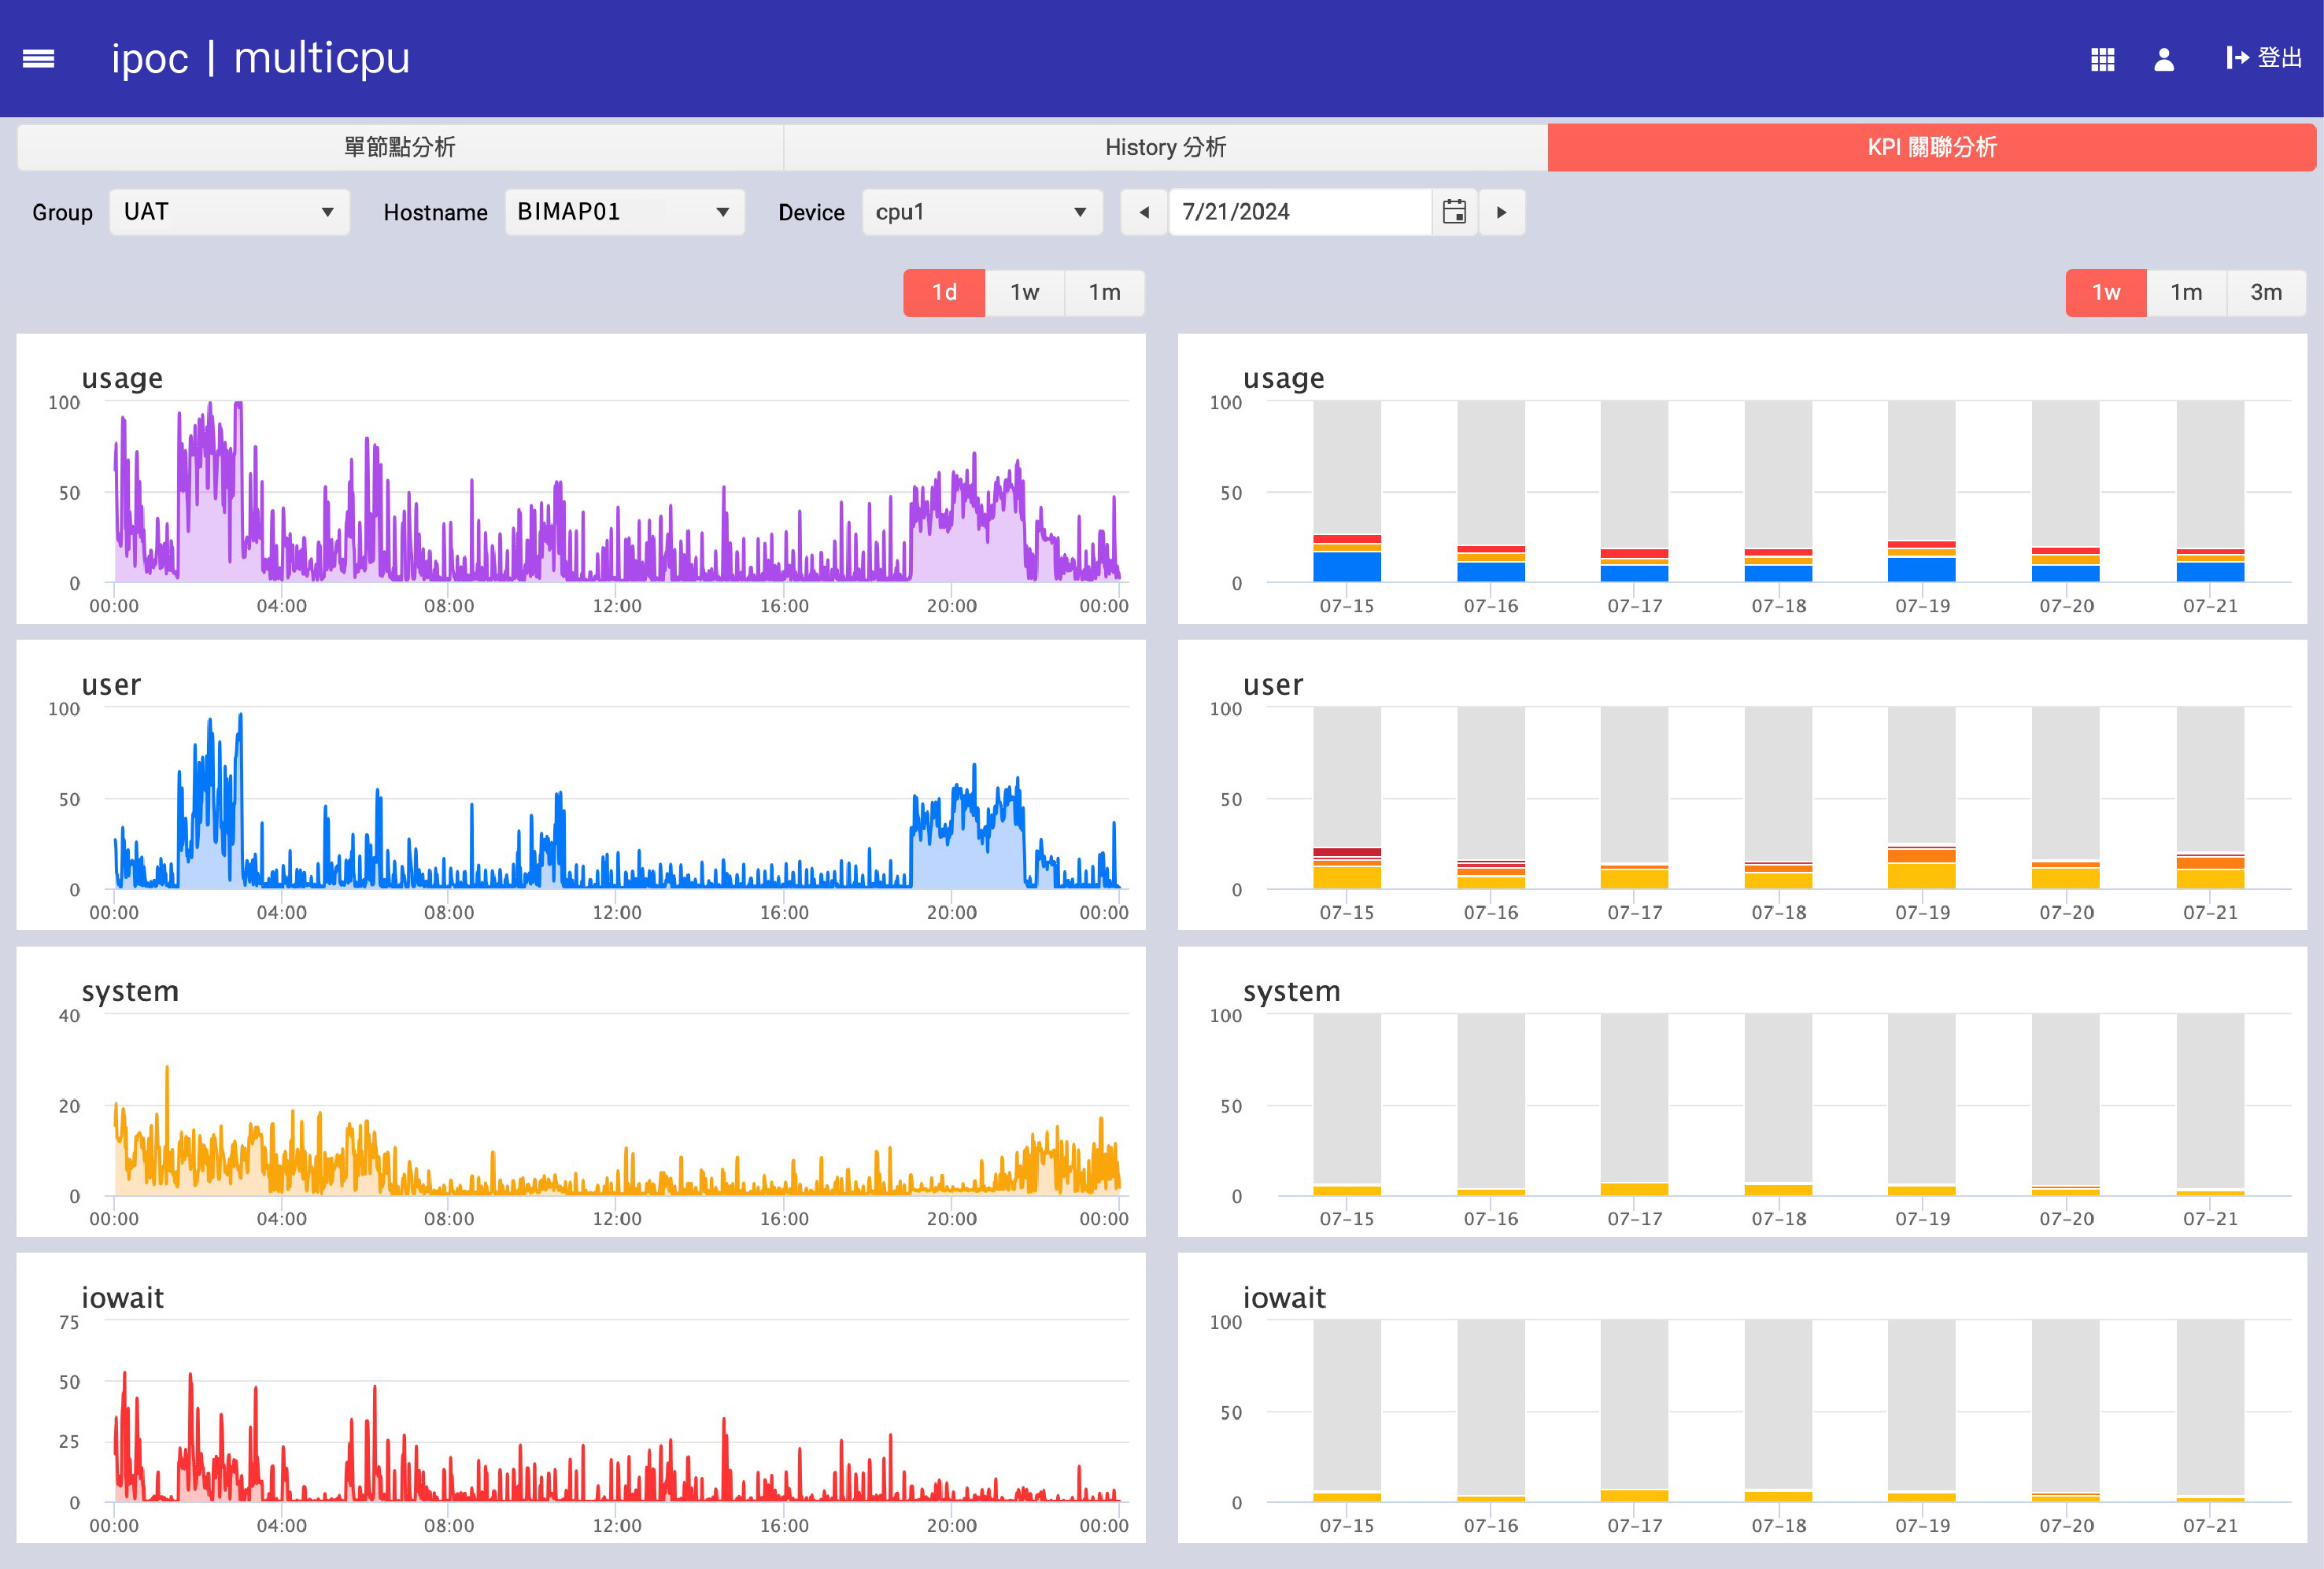
Task: Go to next date arrow
Action: [1502, 212]
